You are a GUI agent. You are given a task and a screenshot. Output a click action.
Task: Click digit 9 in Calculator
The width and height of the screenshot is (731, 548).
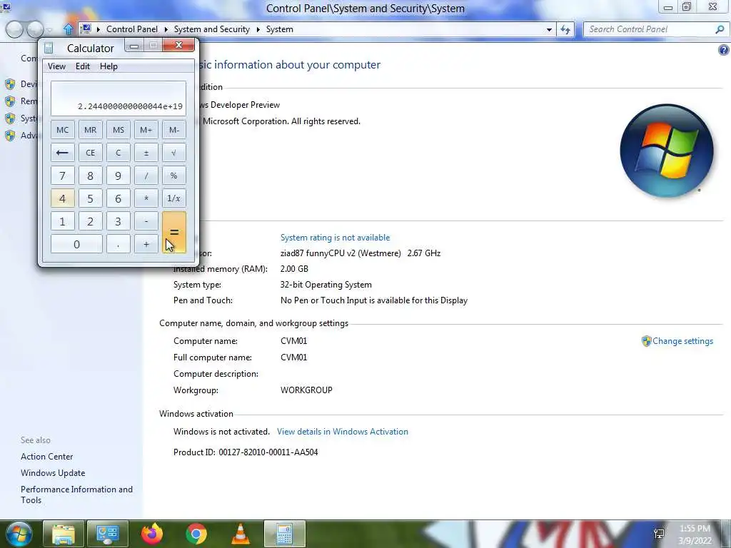tap(118, 176)
